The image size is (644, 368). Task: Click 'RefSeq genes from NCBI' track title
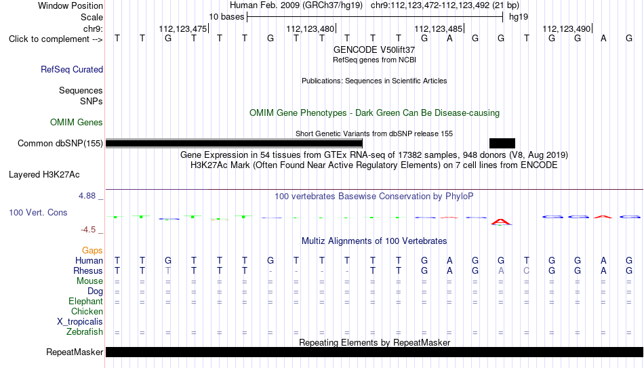pos(374,60)
